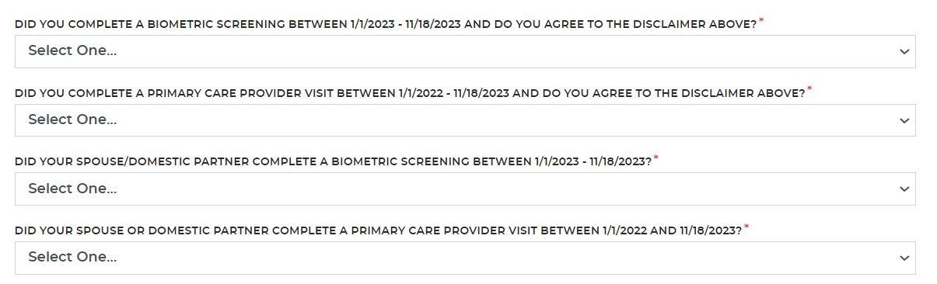937x284 pixels.
Task: Click the chevron arrow on first biometric screening field
Action: pyautogui.click(x=904, y=52)
